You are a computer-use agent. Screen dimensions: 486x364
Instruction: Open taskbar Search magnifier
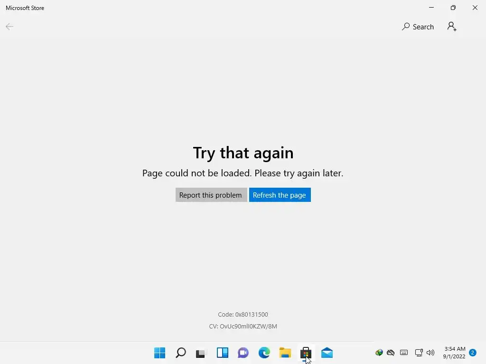click(x=181, y=353)
